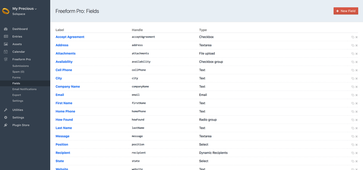Viewport: 363px width, 170px height.
Task: Select the Fields subnav item
Action: [16, 83]
